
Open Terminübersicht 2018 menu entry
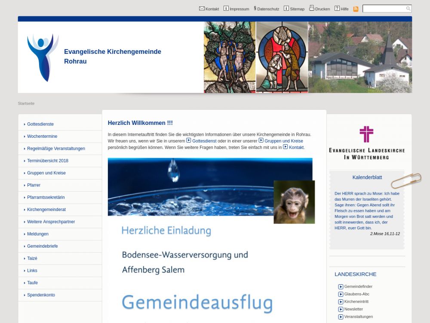point(48,161)
